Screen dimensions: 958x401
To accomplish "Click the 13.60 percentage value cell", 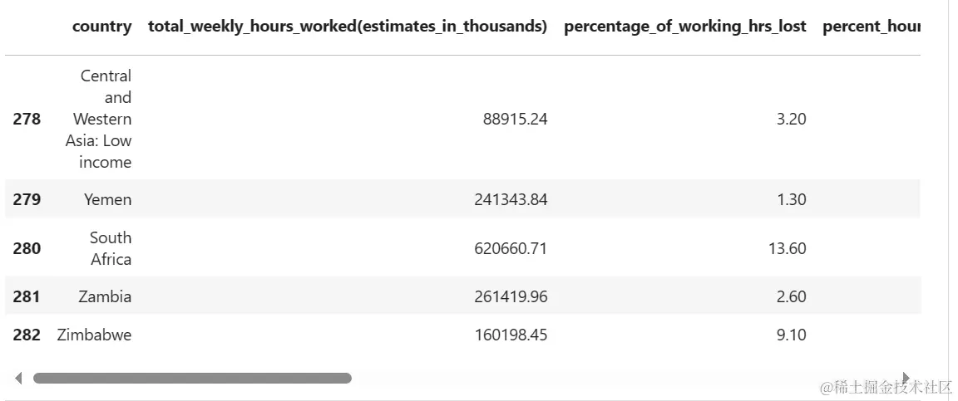I will point(788,248).
